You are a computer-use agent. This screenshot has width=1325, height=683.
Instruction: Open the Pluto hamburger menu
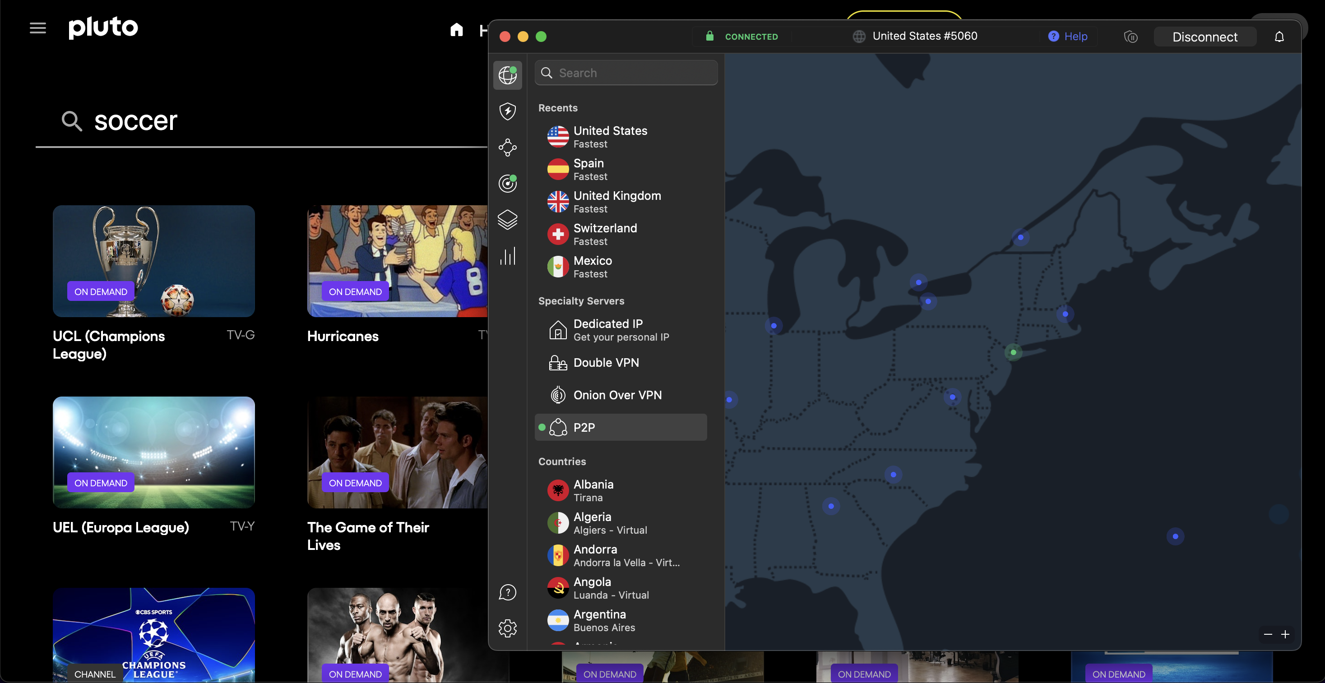click(x=38, y=28)
